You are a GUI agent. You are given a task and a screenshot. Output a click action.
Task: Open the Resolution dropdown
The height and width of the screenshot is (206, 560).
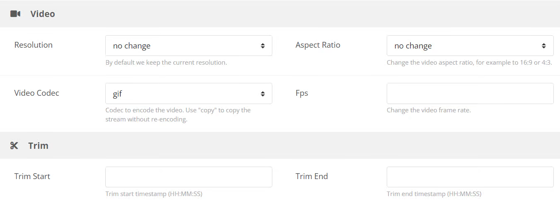(x=189, y=46)
